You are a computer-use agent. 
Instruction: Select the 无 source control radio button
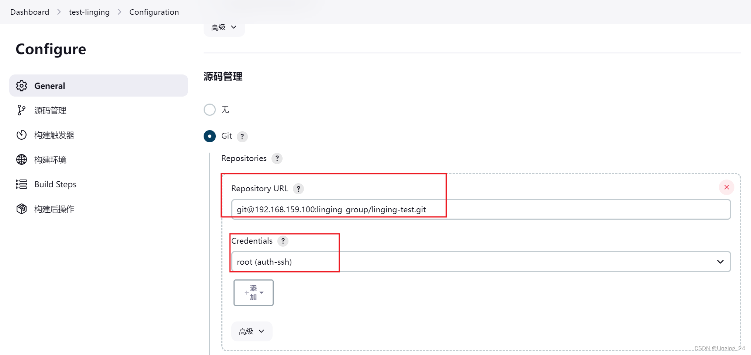point(210,109)
